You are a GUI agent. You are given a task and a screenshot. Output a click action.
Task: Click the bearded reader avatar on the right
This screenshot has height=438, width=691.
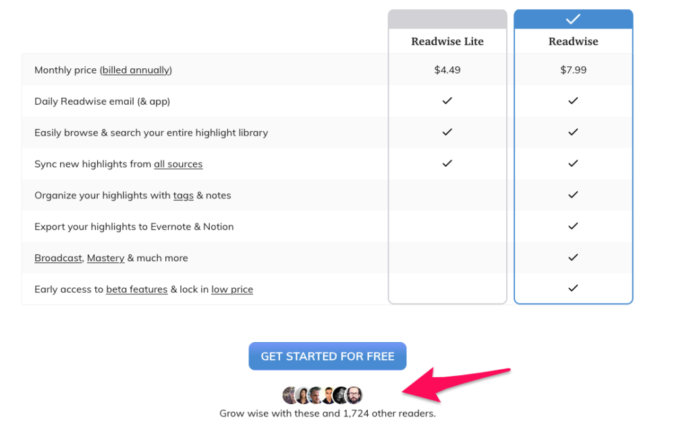point(355,395)
